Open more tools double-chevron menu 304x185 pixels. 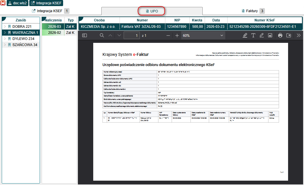click(298, 35)
